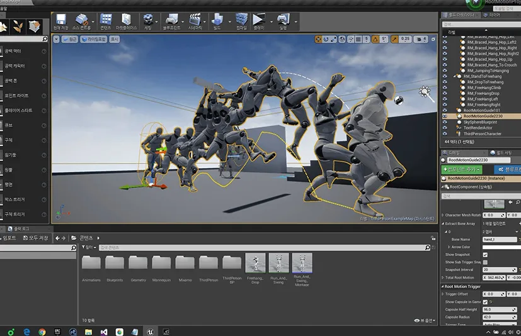
Task: Open the Animations folder in content browser
Action: pyautogui.click(x=91, y=269)
